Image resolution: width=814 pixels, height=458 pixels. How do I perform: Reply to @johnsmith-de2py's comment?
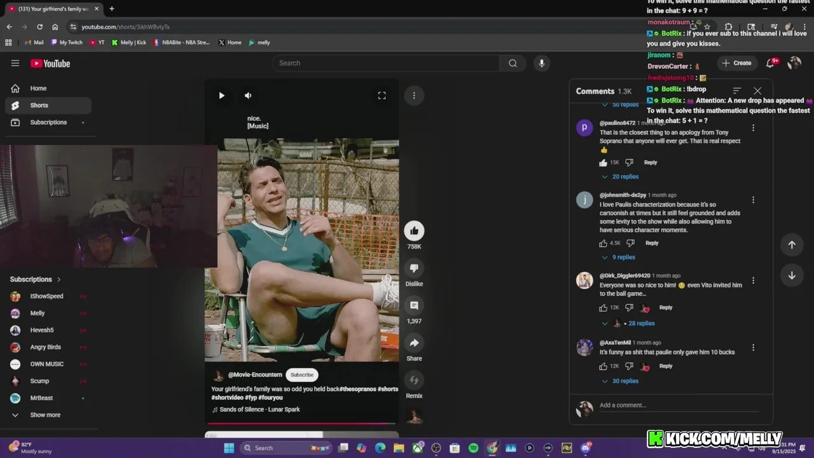[652, 243]
